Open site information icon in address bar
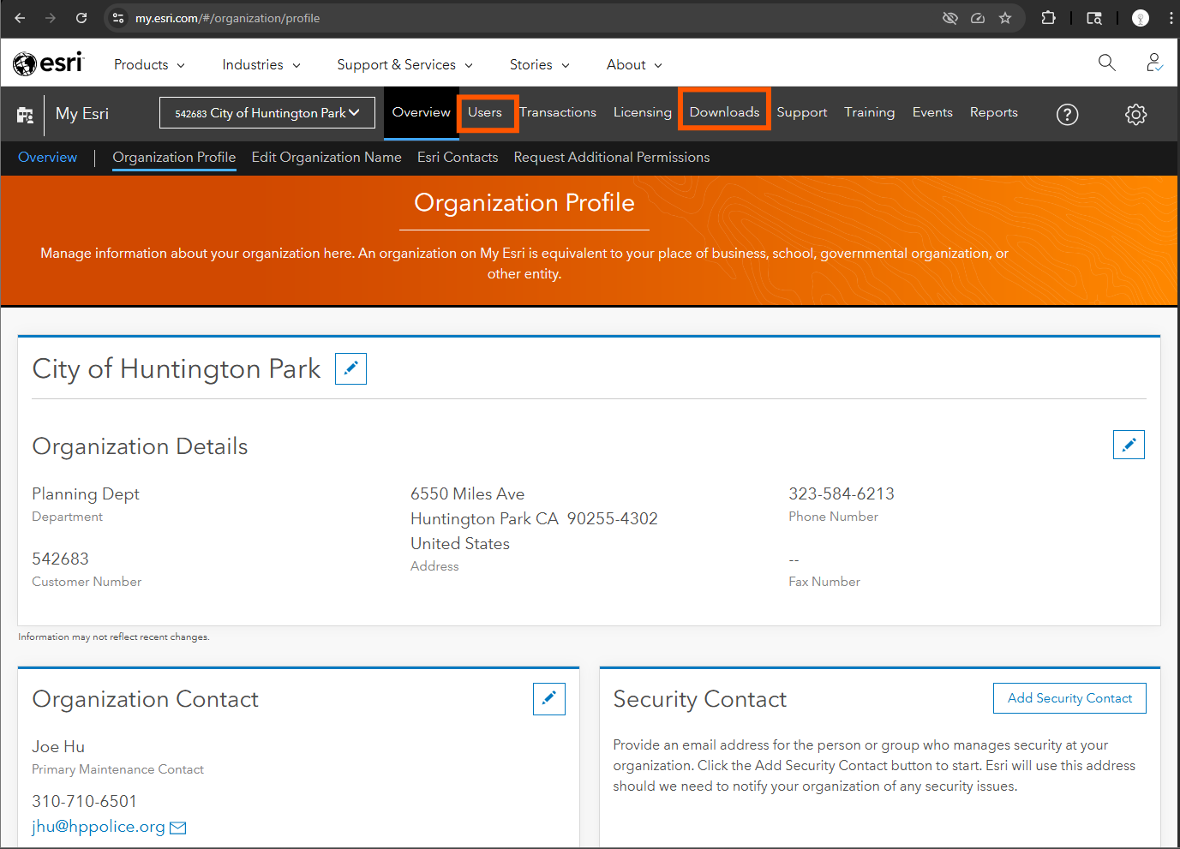 coord(118,18)
